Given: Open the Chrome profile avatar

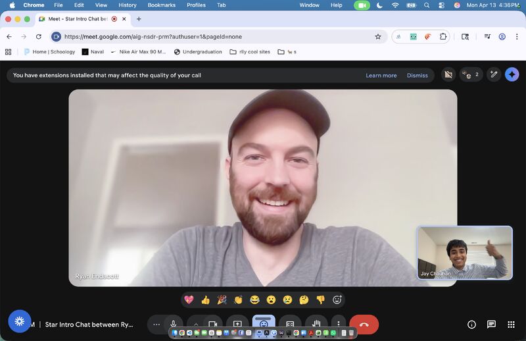Looking at the screenshot, I should tap(502, 37).
